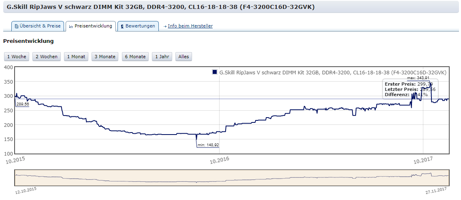The height and width of the screenshot is (200, 461).
Task: Click the max: 343,91 marker label
Action: pyautogui.click(x=418, y=78)
